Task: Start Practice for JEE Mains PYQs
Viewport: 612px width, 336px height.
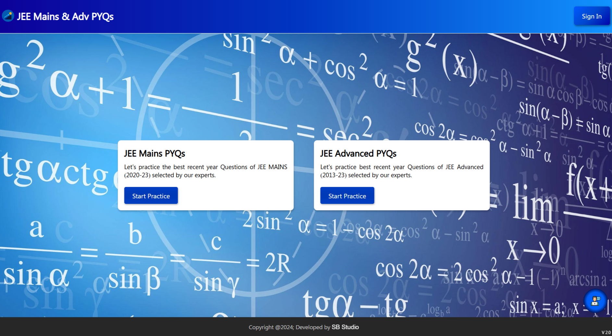Action: tap(151, 196)
